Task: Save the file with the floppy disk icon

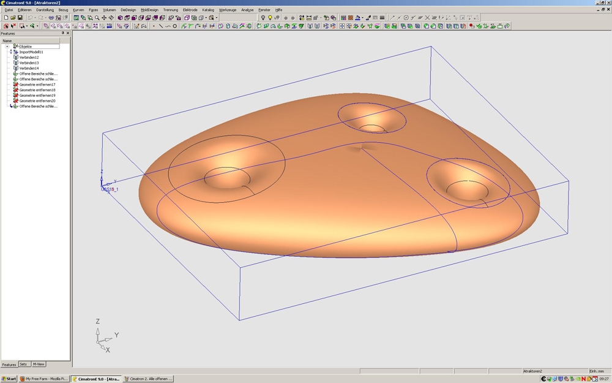Action: (20, 18)
